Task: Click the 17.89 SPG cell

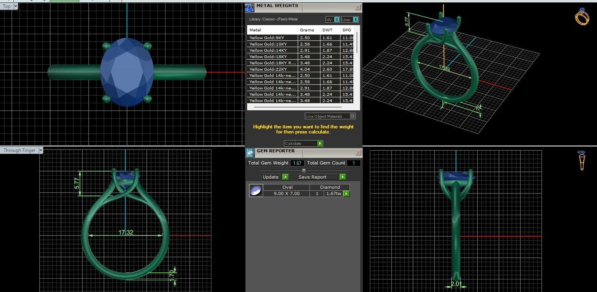Action: 347,69
